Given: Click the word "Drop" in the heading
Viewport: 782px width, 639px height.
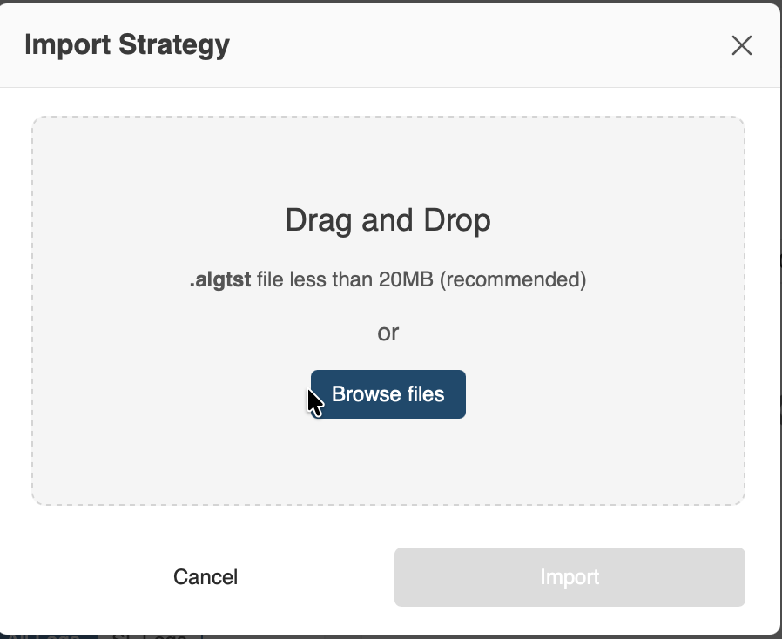Looking at the screenshot, I should pos(456,220).
